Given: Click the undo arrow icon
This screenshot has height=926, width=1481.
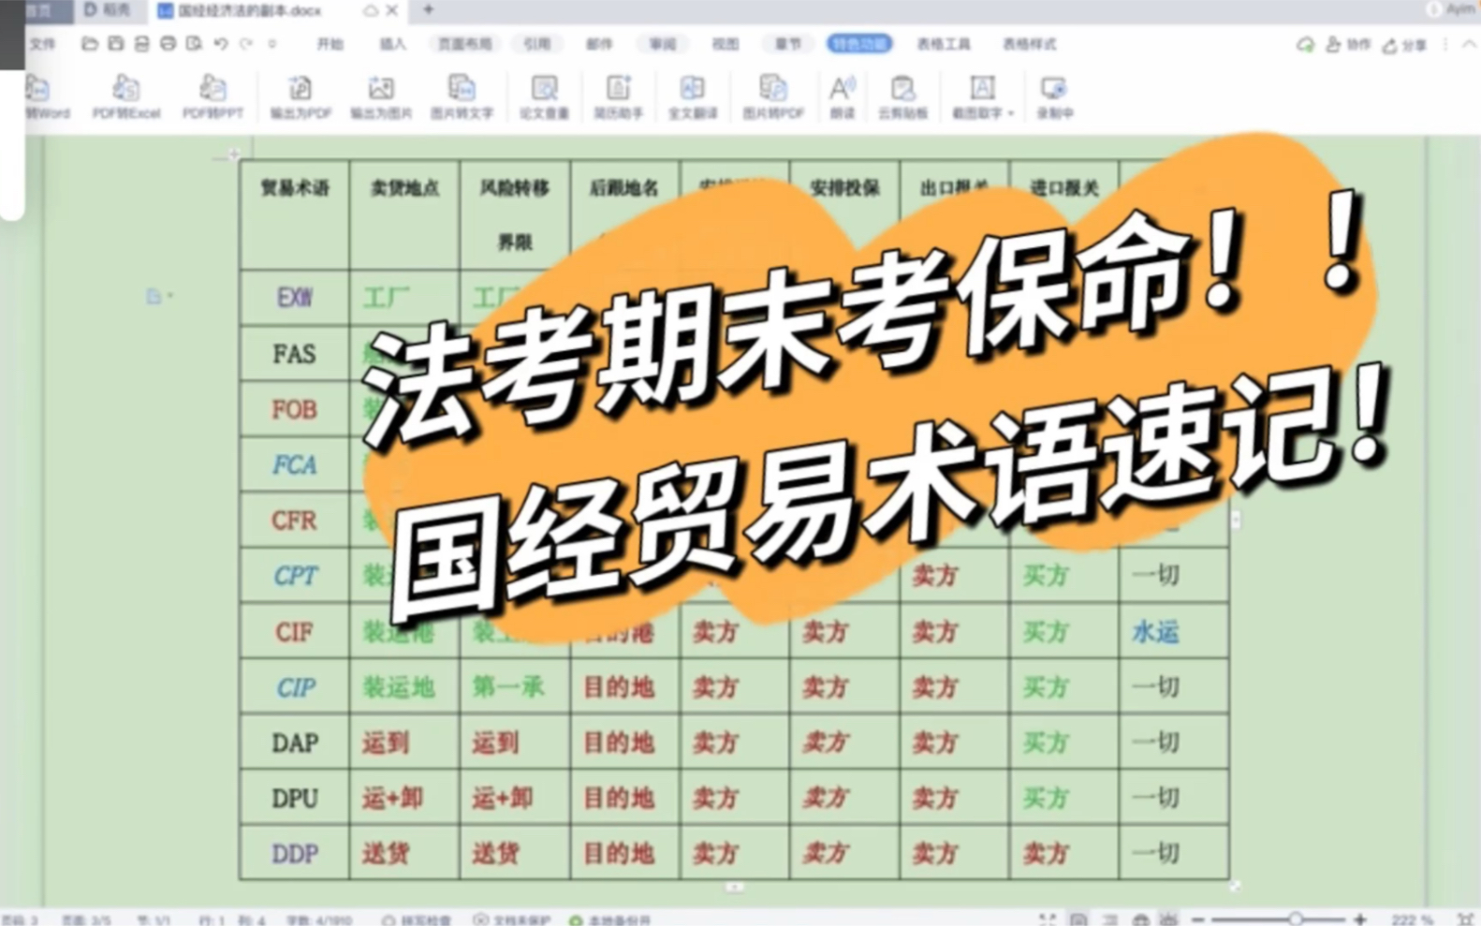Looking at the screenshot, I should tap(221, 43).
